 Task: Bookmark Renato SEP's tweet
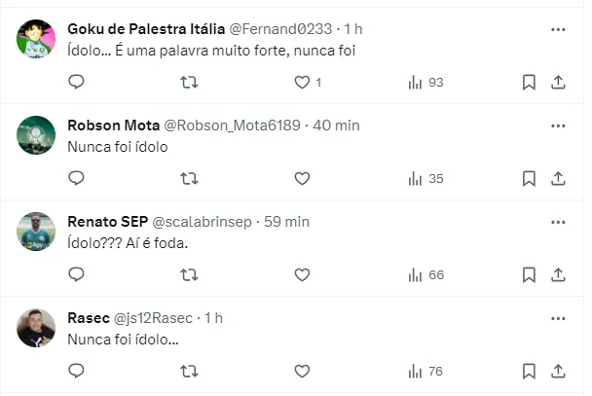click(x=529, y=275)
